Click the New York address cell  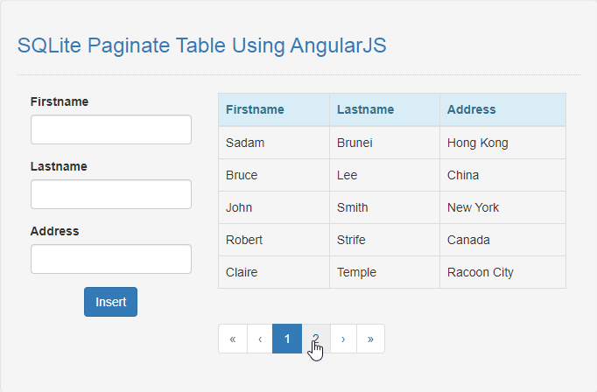[502, 207]
